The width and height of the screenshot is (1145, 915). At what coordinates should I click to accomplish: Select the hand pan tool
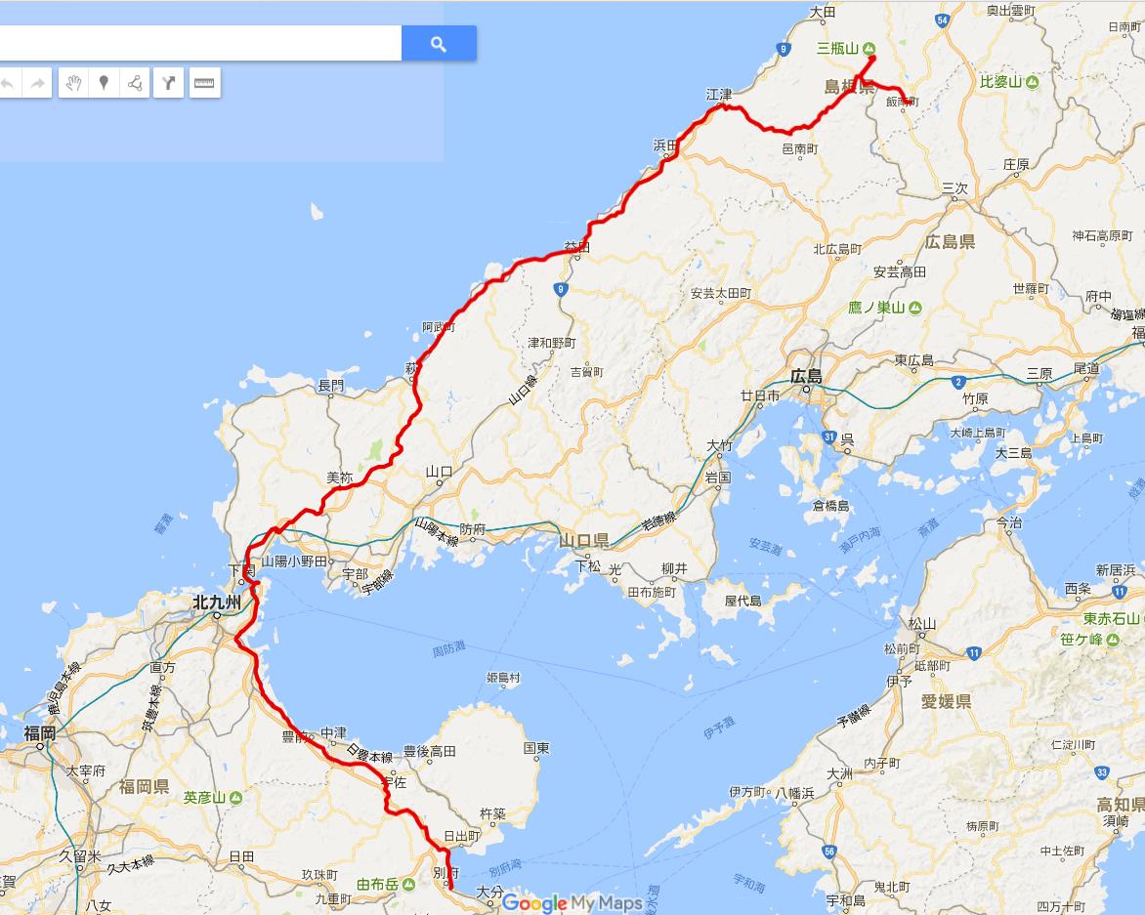coord(73,83)
